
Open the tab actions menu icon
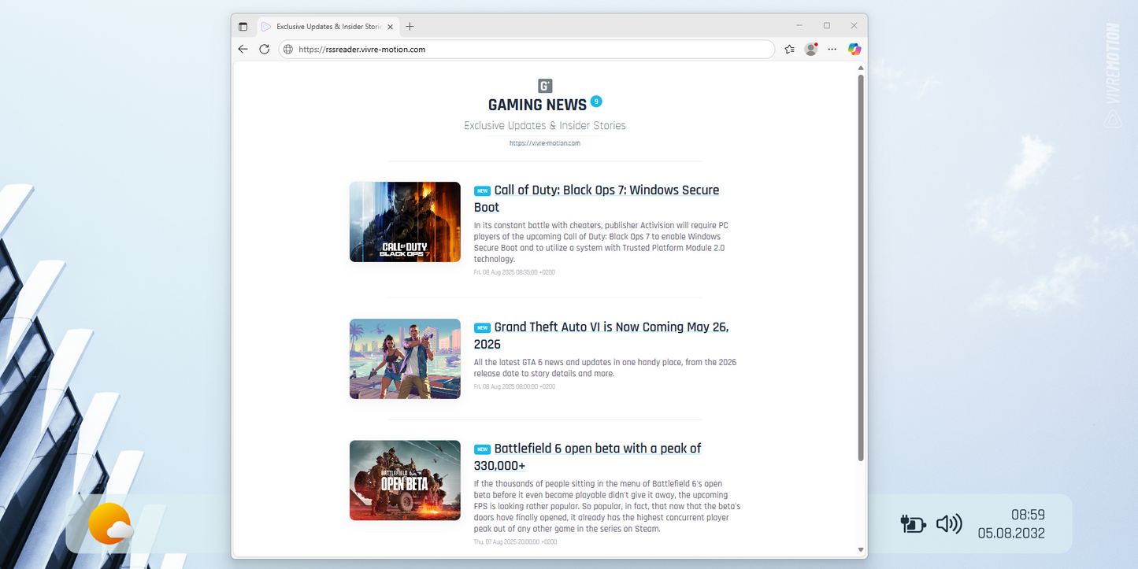243,27
